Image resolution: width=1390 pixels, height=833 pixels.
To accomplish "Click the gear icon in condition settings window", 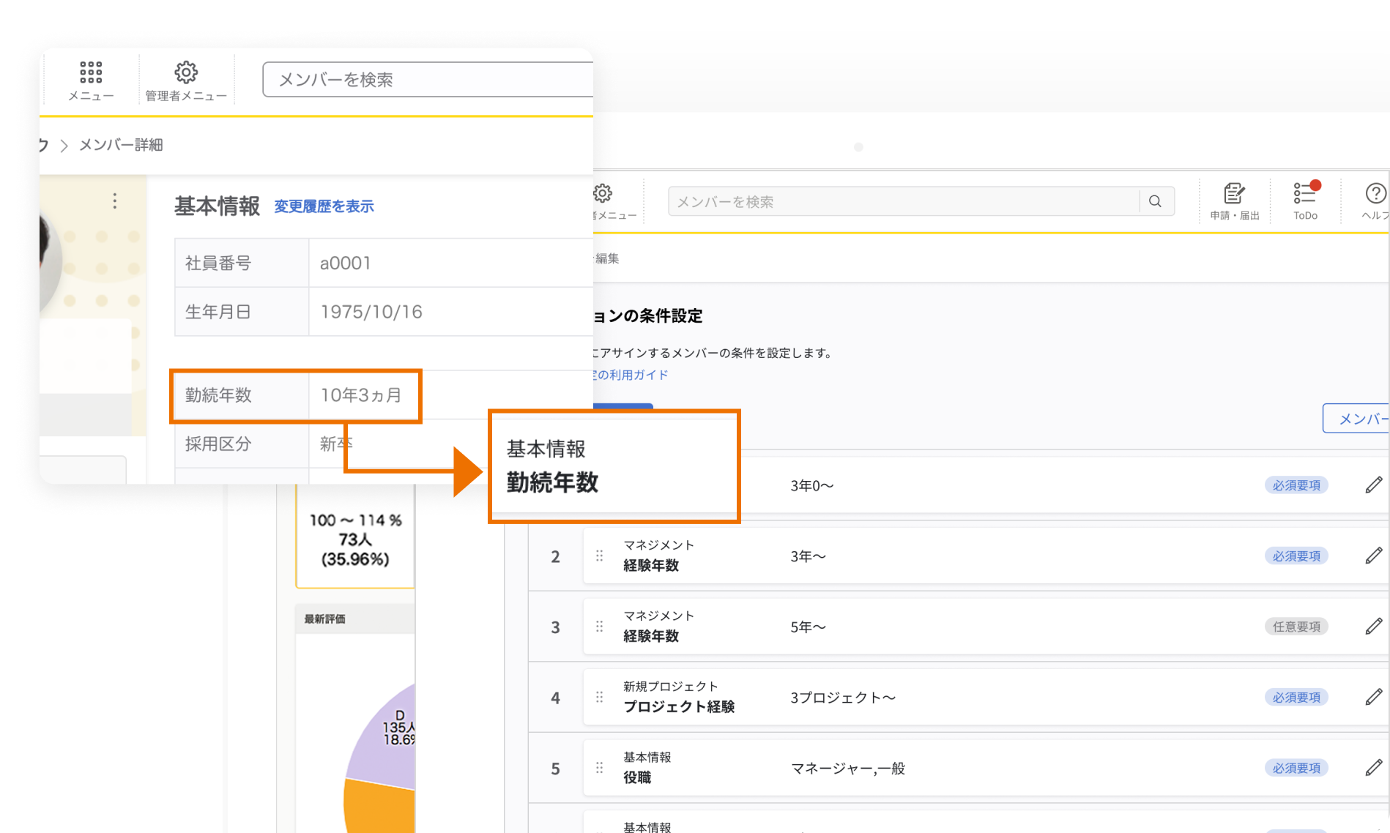I will tap(603, 193).
